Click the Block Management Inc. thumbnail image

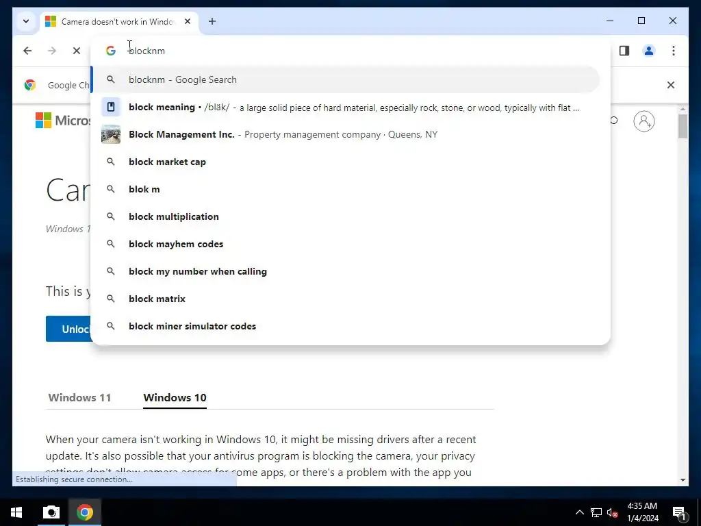[110, 134]
